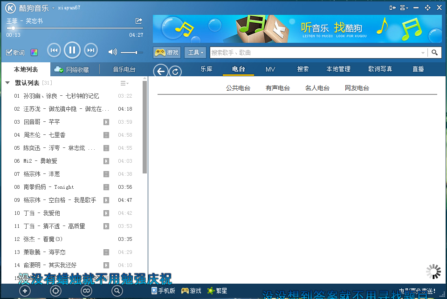Screen dimensions: 447x299
Task: Switch to 音乐电台 tab
Action: (124, 69)
